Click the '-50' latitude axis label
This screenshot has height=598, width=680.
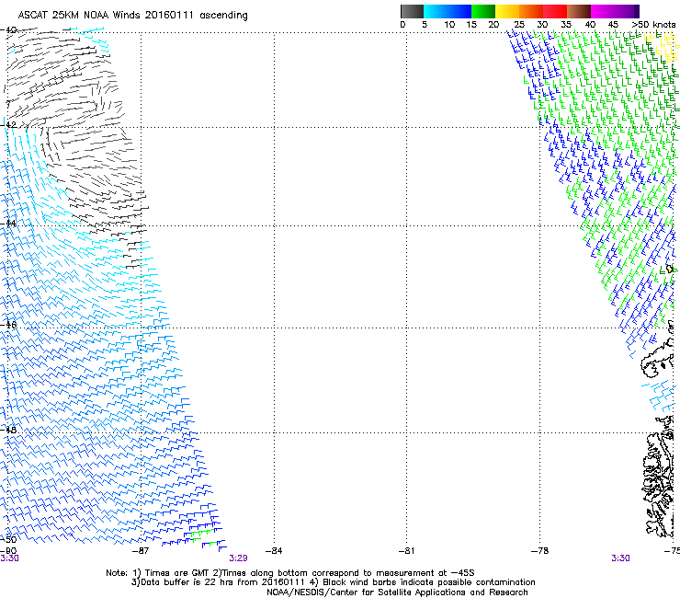(x=8, y=539)
